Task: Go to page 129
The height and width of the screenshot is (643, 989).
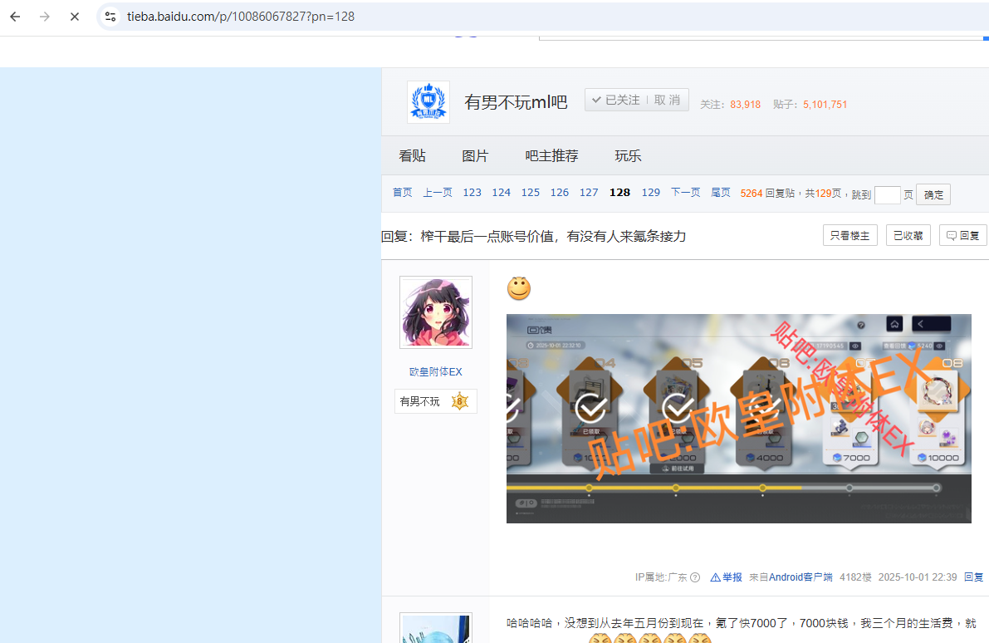Action: pos(651,193)
